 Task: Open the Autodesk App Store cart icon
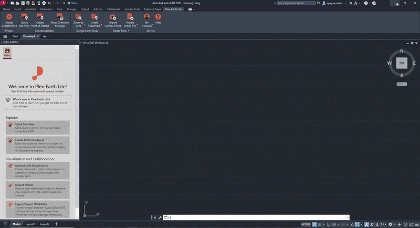point(351,3)
